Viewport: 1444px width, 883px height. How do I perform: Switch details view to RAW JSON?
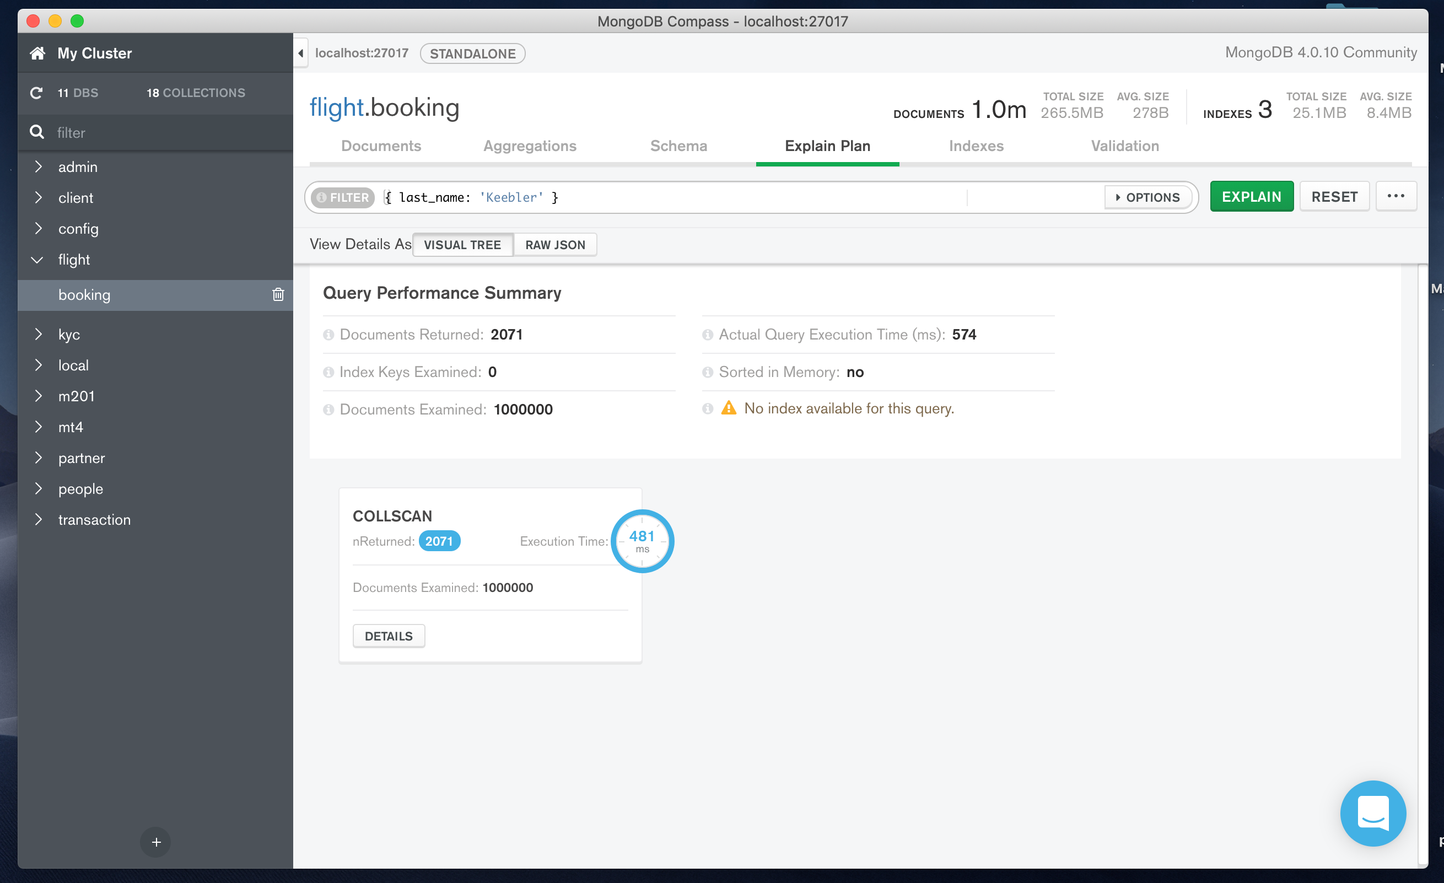[x=554, y=244]
